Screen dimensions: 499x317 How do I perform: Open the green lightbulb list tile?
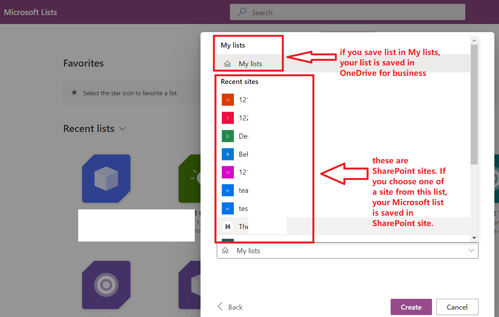click(190, 178)
